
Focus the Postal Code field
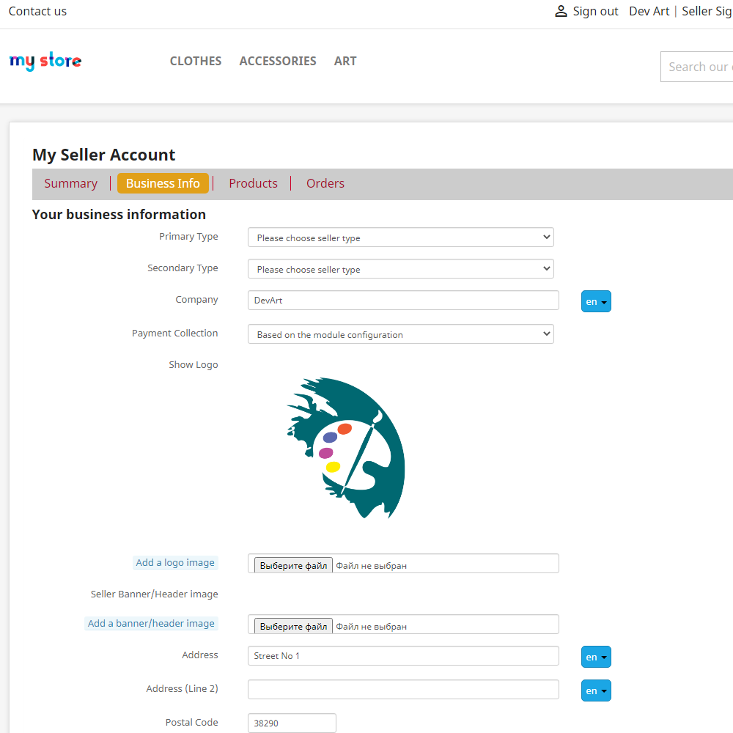click(292, 723)
